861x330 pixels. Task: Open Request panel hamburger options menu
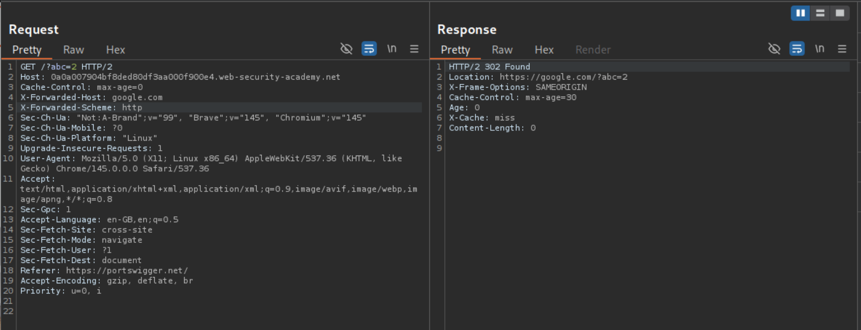tap(414, 49)
